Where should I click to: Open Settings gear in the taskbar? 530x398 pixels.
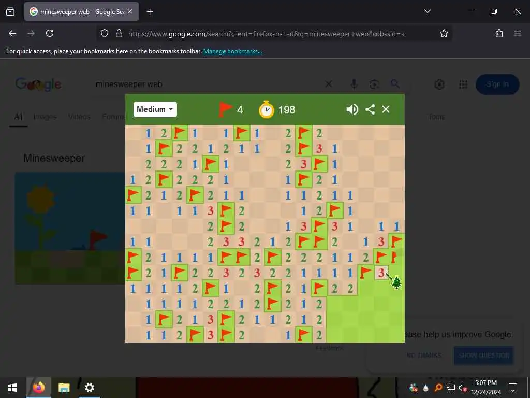[x=89, y=388]
